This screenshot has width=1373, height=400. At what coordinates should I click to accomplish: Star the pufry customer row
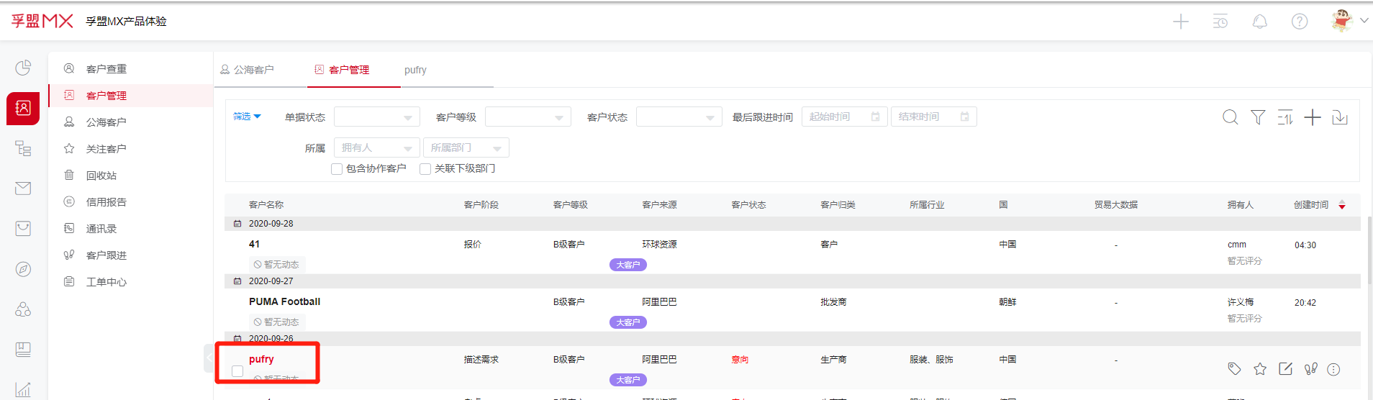point(1259,369)
